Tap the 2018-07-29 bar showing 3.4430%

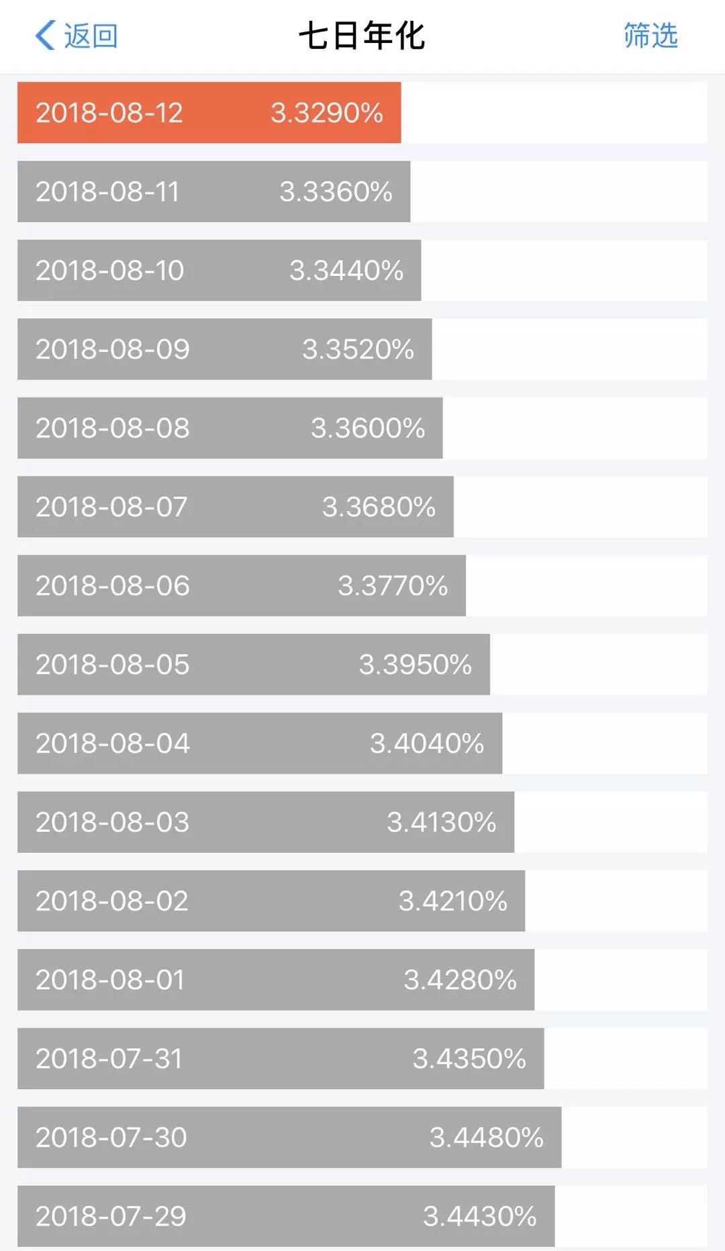click(x=285, y=1216)
